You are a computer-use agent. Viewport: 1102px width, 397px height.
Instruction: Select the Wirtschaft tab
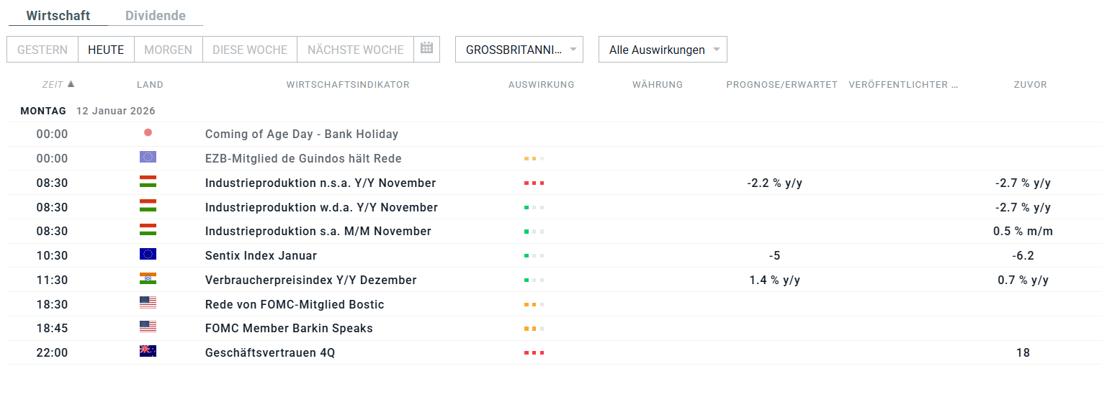click(58, 16)
